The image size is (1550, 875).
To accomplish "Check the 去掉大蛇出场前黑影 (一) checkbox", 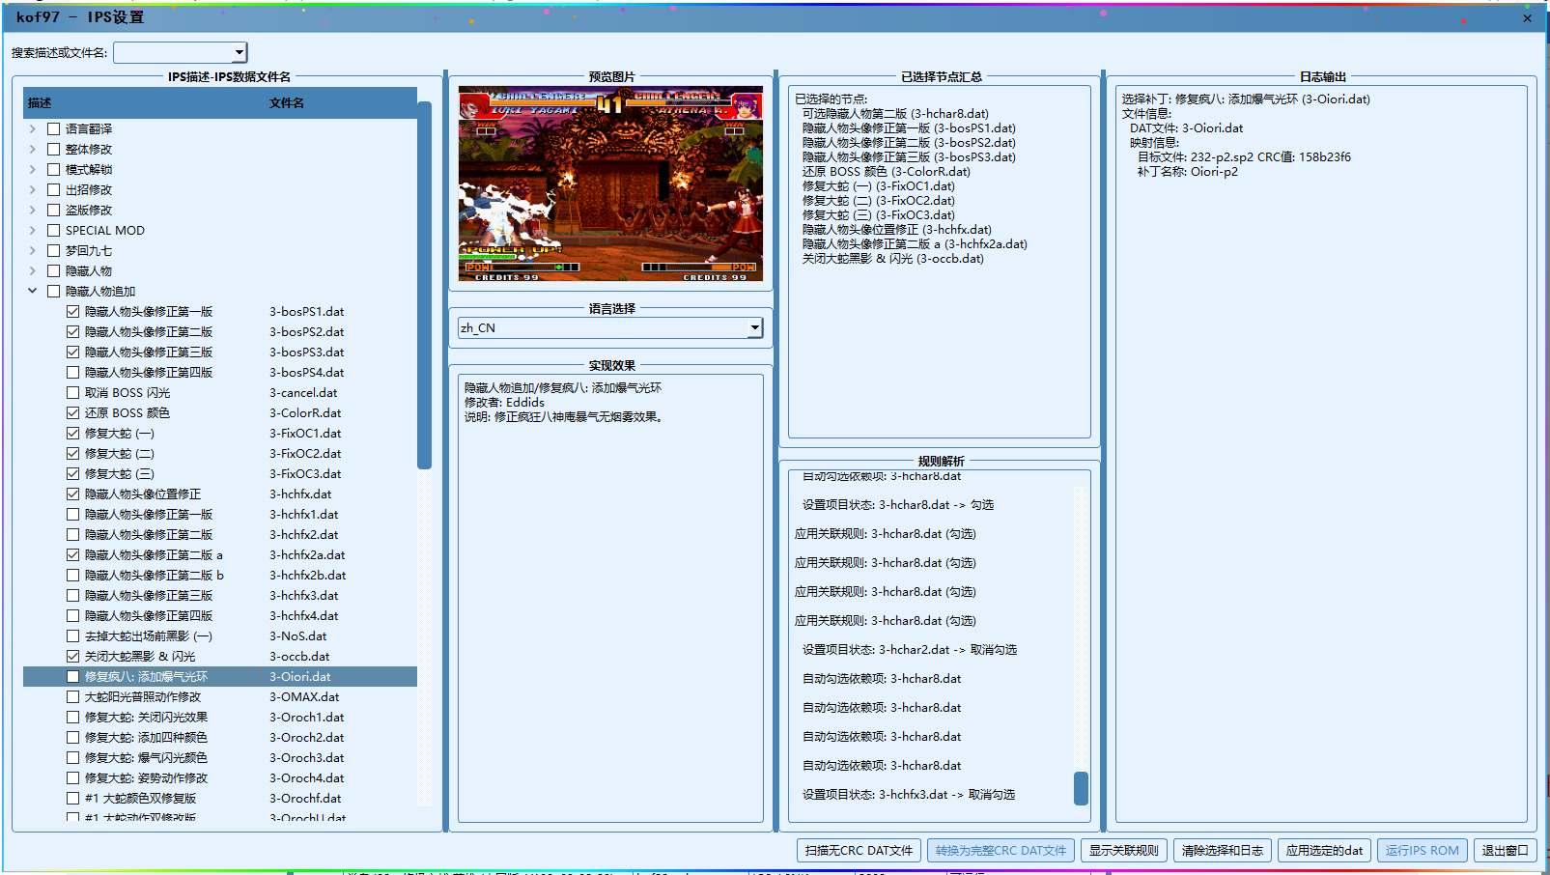I will coord(72,635).
